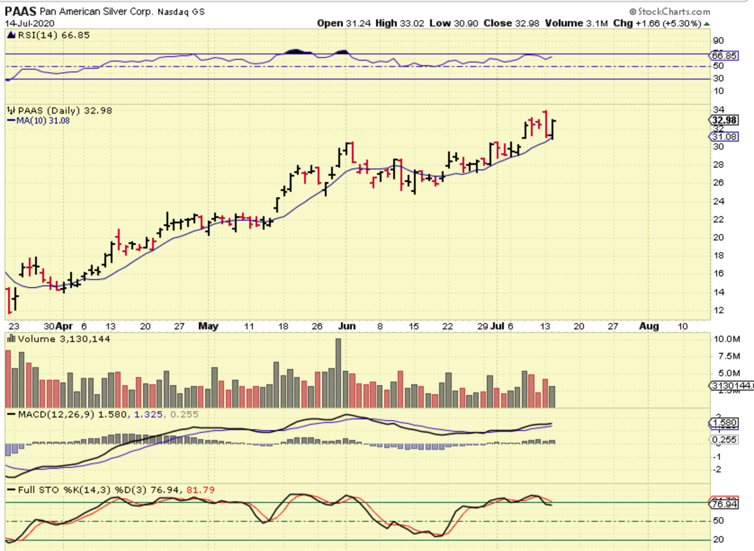Click the 12 level on the price axis
Image resolution: width=754 pixels, height=551 pixels.
pos(718,310)
